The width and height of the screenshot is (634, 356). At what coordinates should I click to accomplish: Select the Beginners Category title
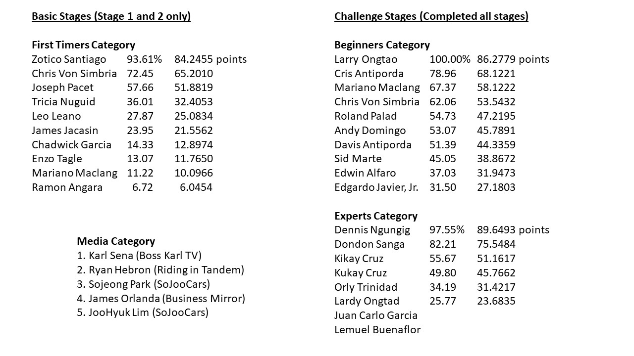(382, 45)
